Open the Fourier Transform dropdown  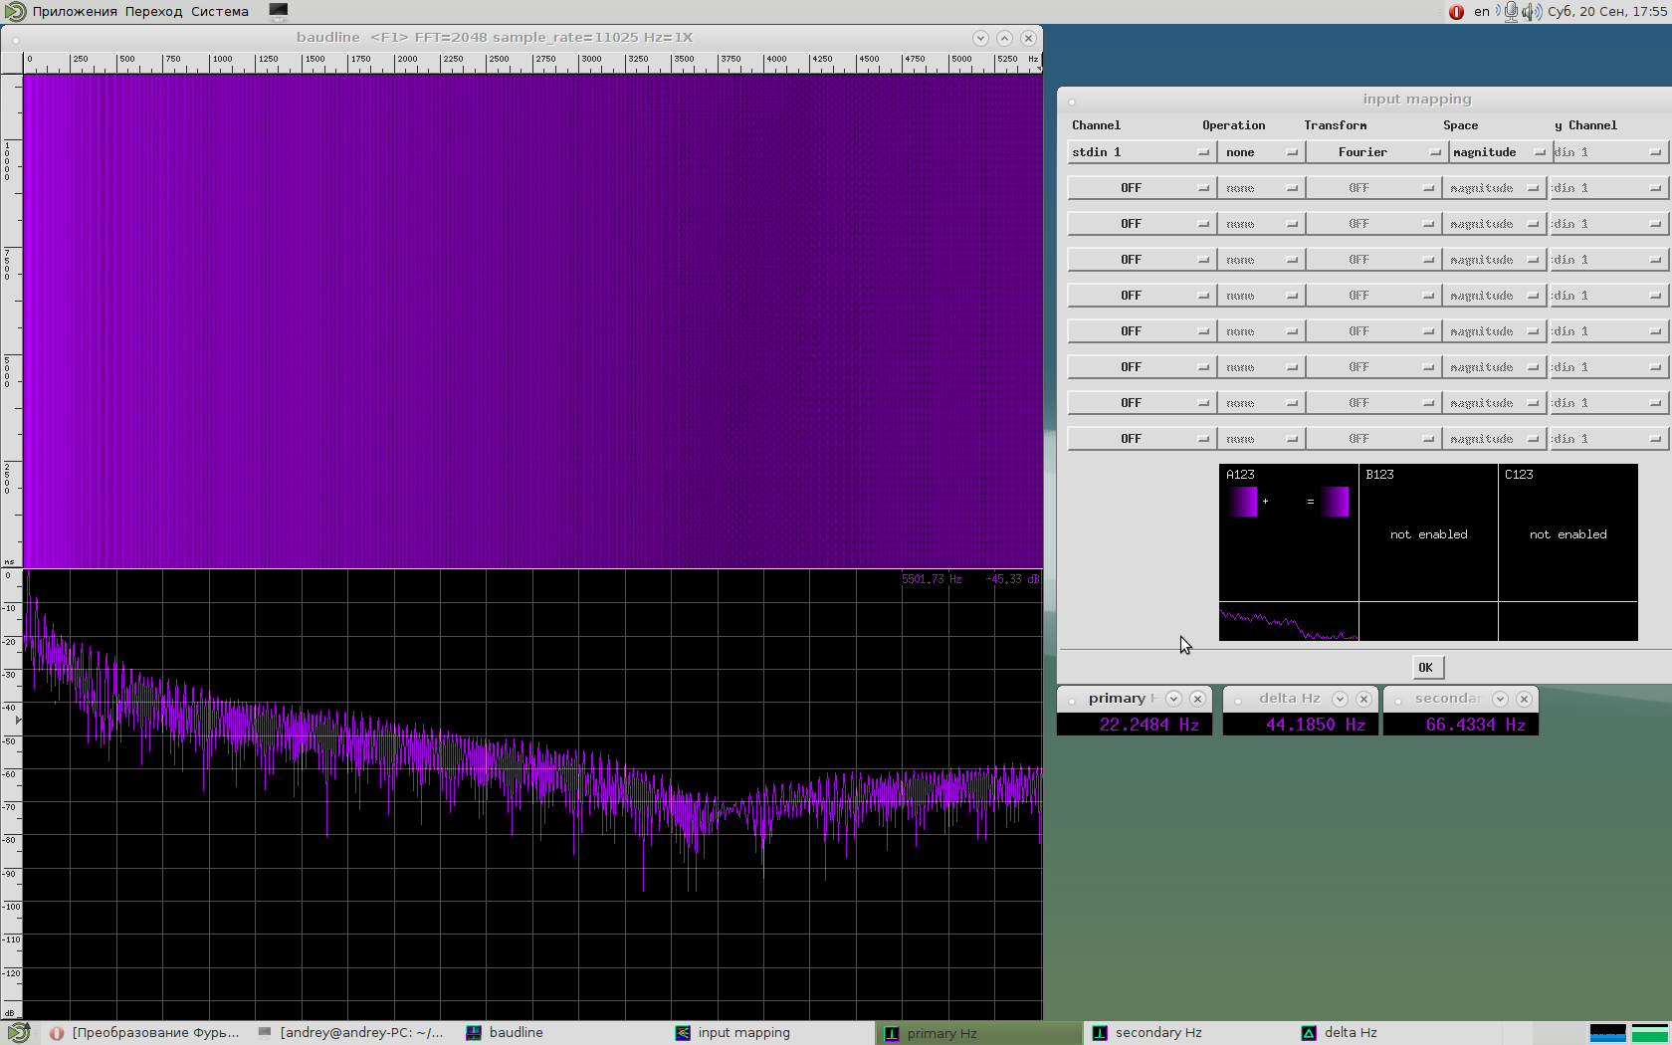[1374, 152]
